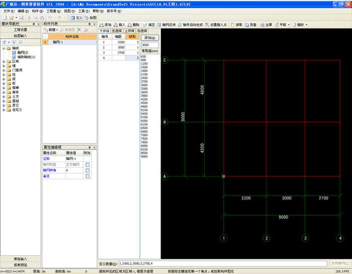Viewport: 352px width, 274px height.
Task: Toggle 附加 checkbox for 轴网转角 row
Action: point(87,170)
